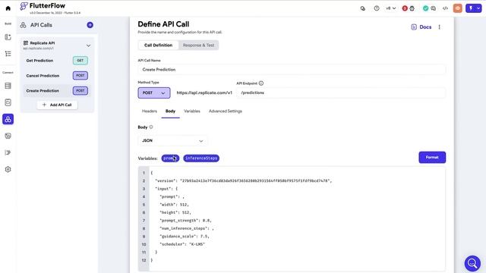This screenshot has width=486, height=273.
Task: Click the Body info icon
Action: 151,127
